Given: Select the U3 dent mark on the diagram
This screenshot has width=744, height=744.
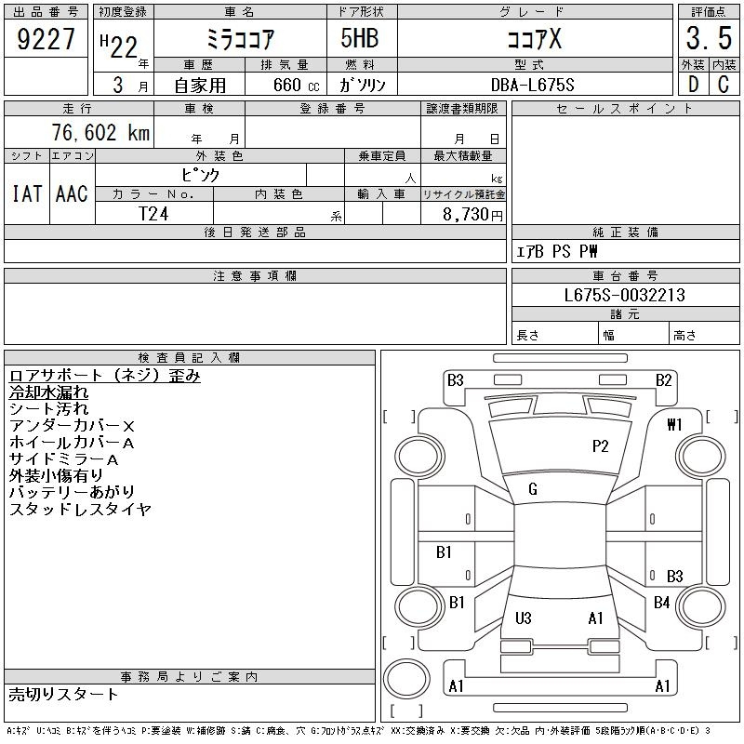Looking at the screenshot, I should tap(523, 618).
